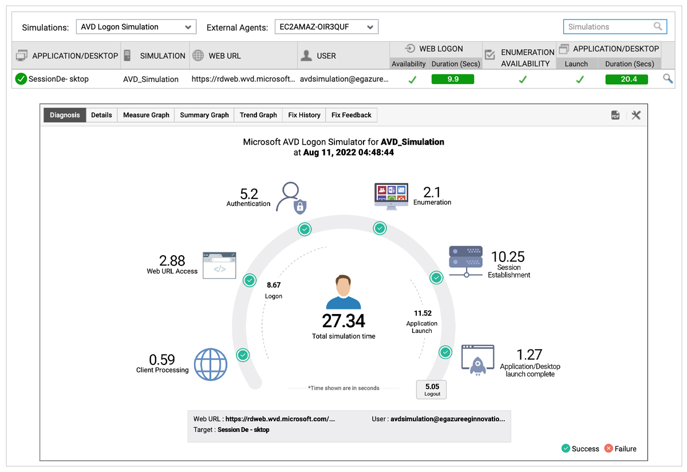Select the Diagnosis tab
Viewport: 687px width, 472px height.
65,115
